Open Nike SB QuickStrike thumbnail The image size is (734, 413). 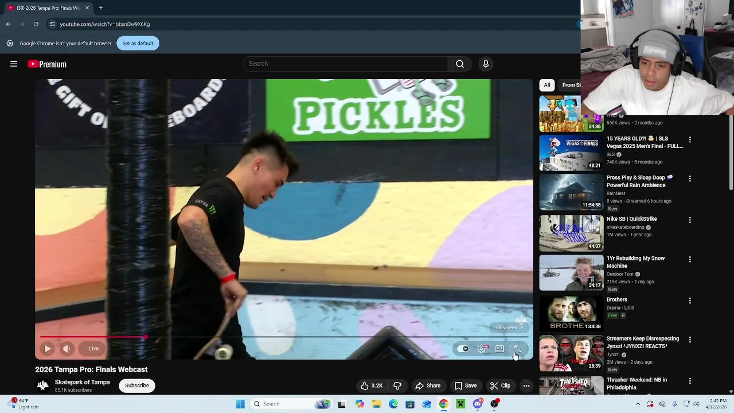point(571,233)
